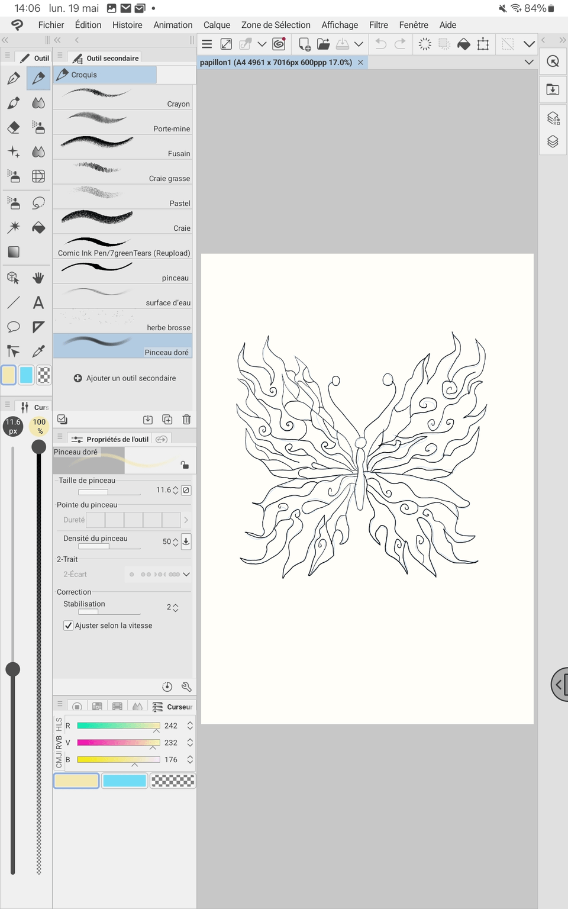
Task: Click the Fill bucket icon in toolbar
Action: (464, 44)
